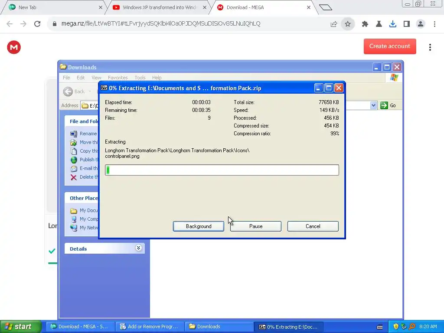Image resolution: width=444 pixels, height=333 pixels.
Task: Click the Downloads window folder title icon
Action: 63,67
